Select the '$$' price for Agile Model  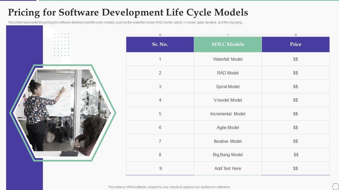(296, 127)
